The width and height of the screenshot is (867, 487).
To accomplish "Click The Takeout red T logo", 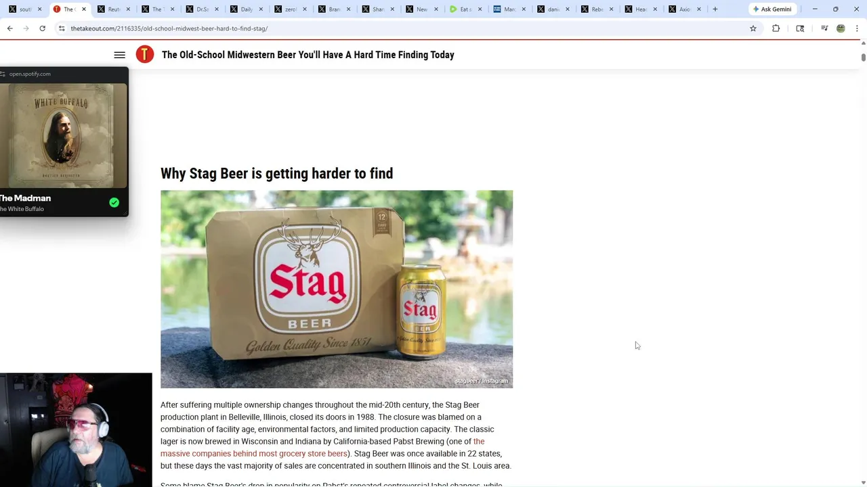I will [x=145, y=55].
